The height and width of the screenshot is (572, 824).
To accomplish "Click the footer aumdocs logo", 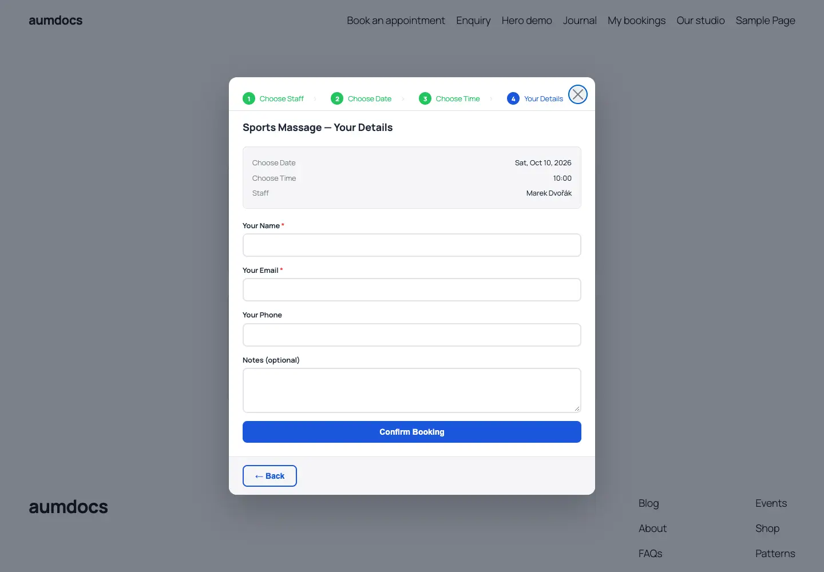I will (68, 507).
